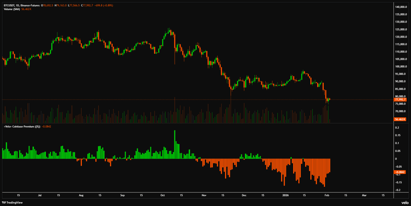Click the 110,000.0 price axis label
This screenshot has width=411, height=206.
coord(400,52)
